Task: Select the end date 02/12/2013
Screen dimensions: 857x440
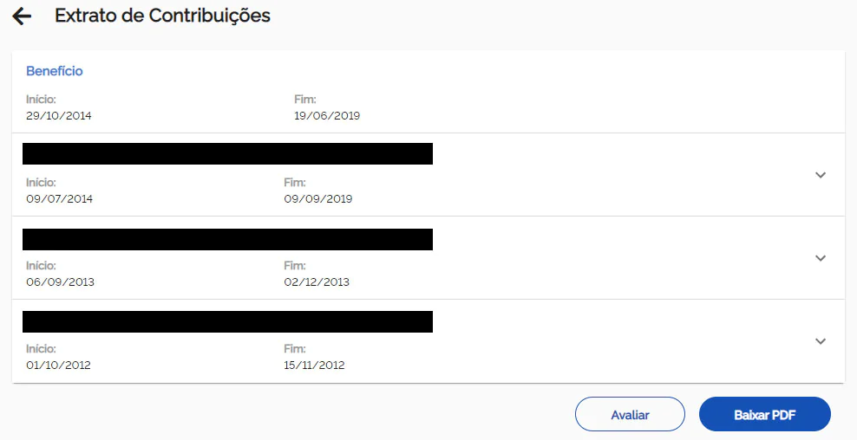Action: [317, 281]
